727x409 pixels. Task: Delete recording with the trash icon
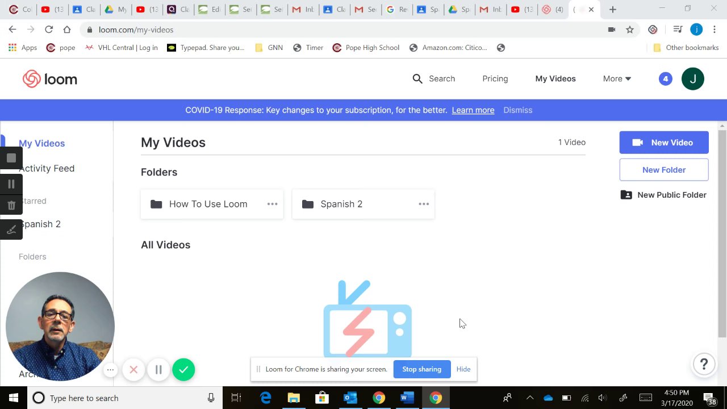coord(11,206)
